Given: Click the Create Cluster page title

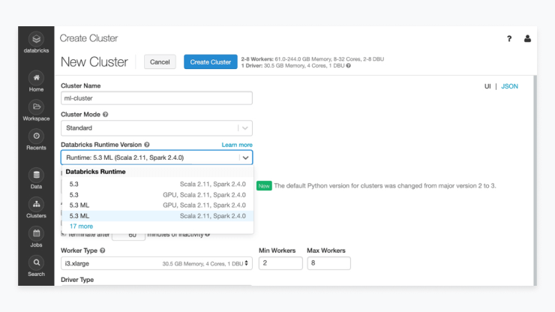Looking at the screenshot, I should [x=88, y=38].
